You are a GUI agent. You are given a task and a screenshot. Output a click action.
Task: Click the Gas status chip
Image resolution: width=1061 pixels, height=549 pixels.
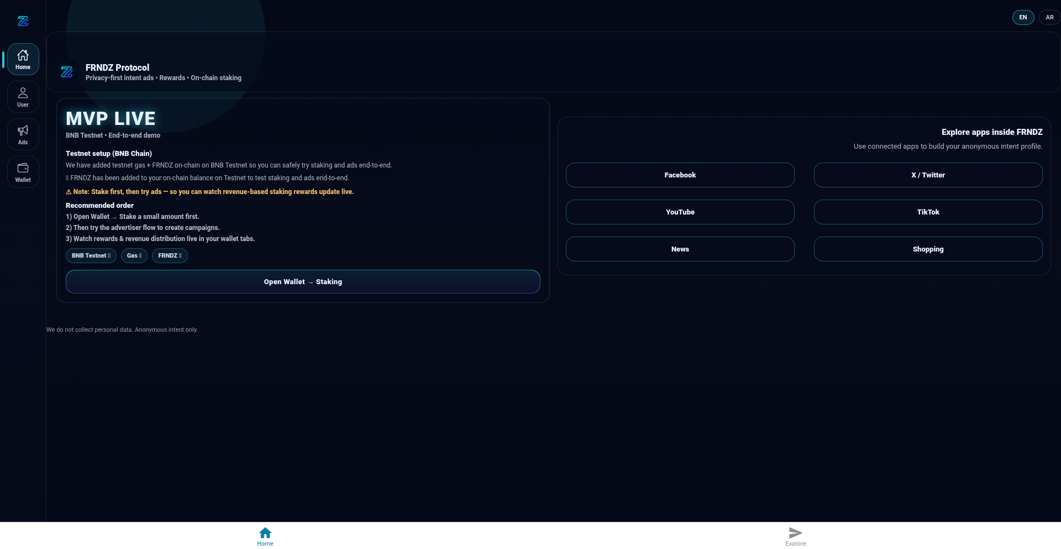coord(134,256)
